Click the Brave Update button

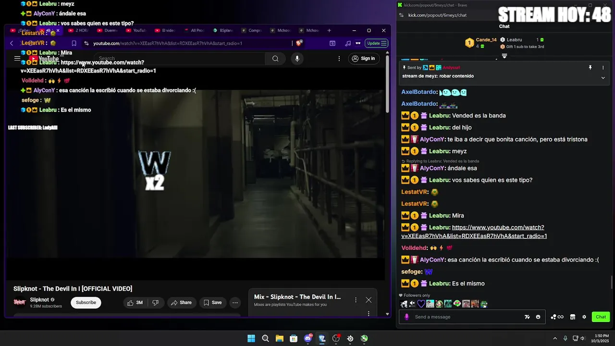(377, 43)
